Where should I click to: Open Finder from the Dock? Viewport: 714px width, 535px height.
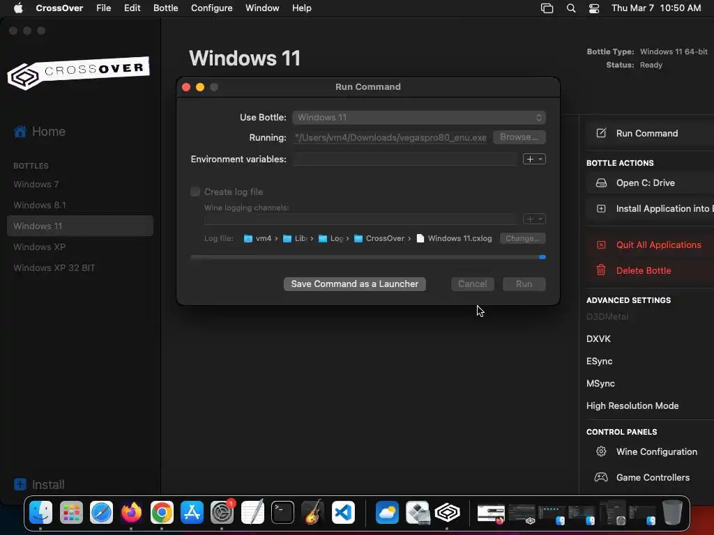coord(40,513)
